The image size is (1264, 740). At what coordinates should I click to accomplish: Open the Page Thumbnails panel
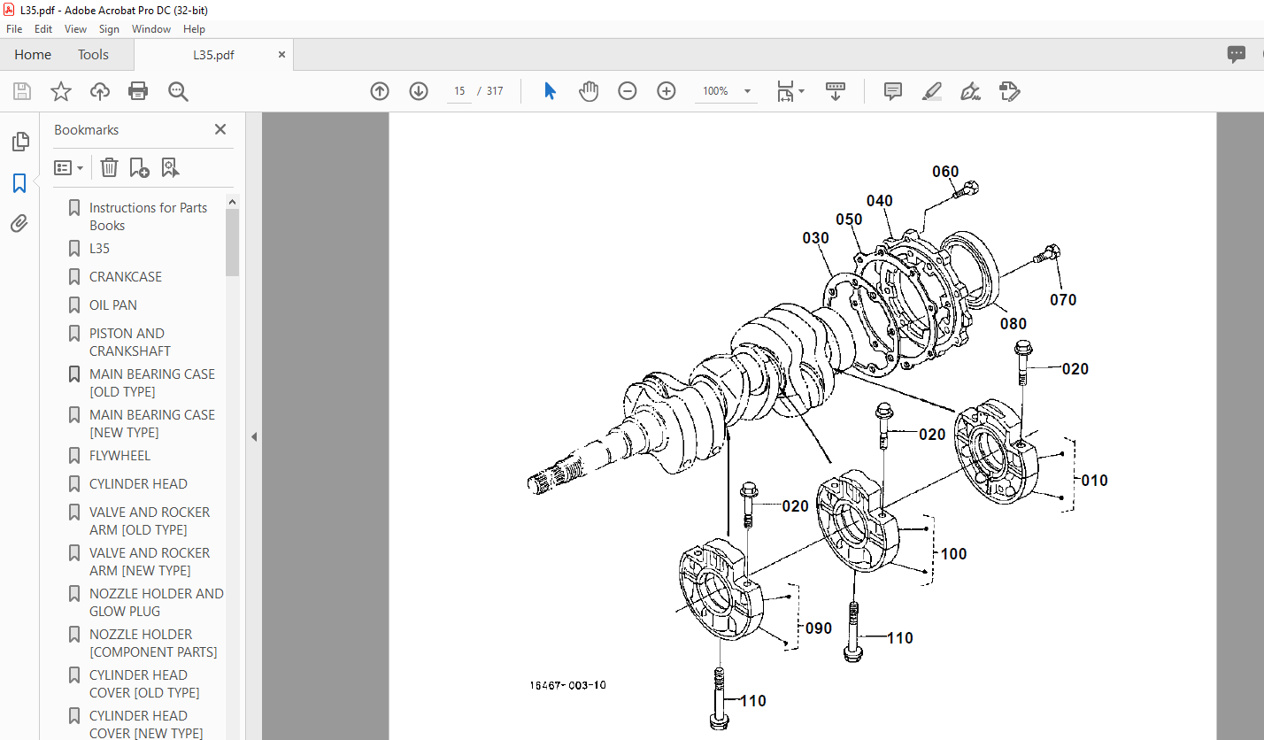[x=19, y=142]
